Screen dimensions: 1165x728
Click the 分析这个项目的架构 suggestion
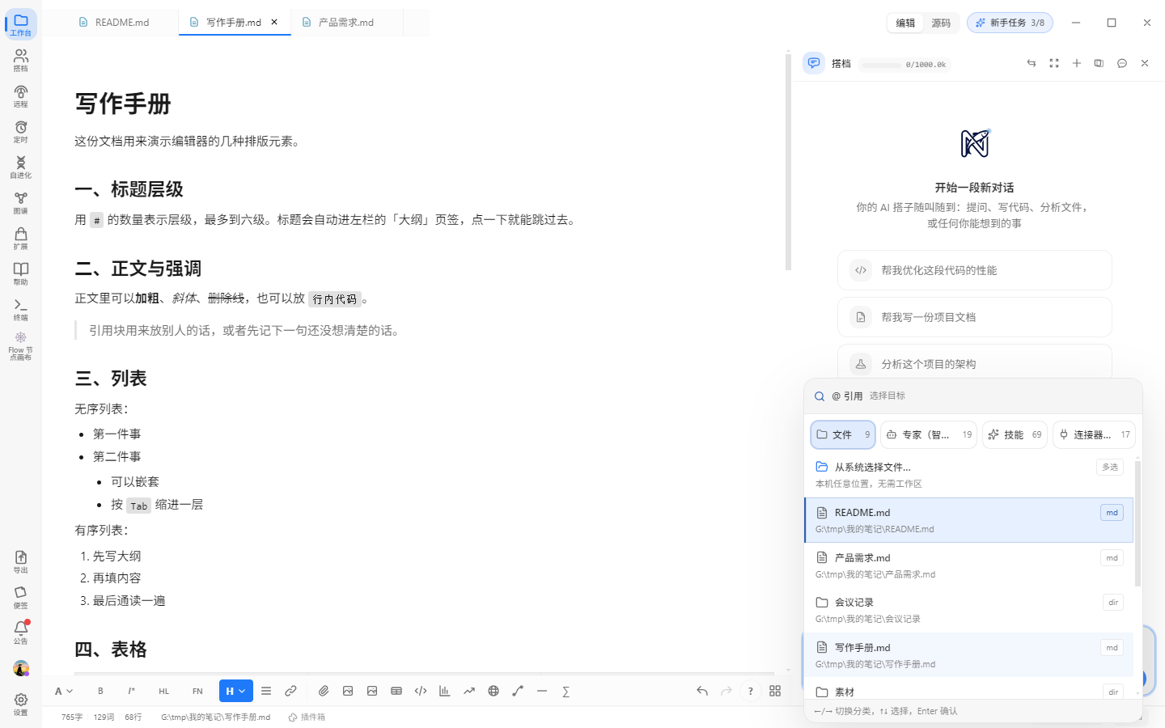[975, 362]
